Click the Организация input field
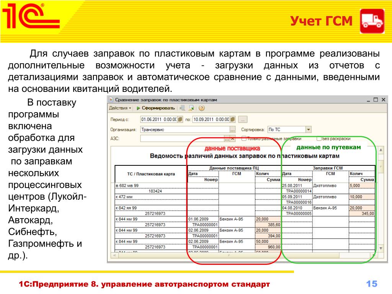392x294 pixels. click(185, 129)
